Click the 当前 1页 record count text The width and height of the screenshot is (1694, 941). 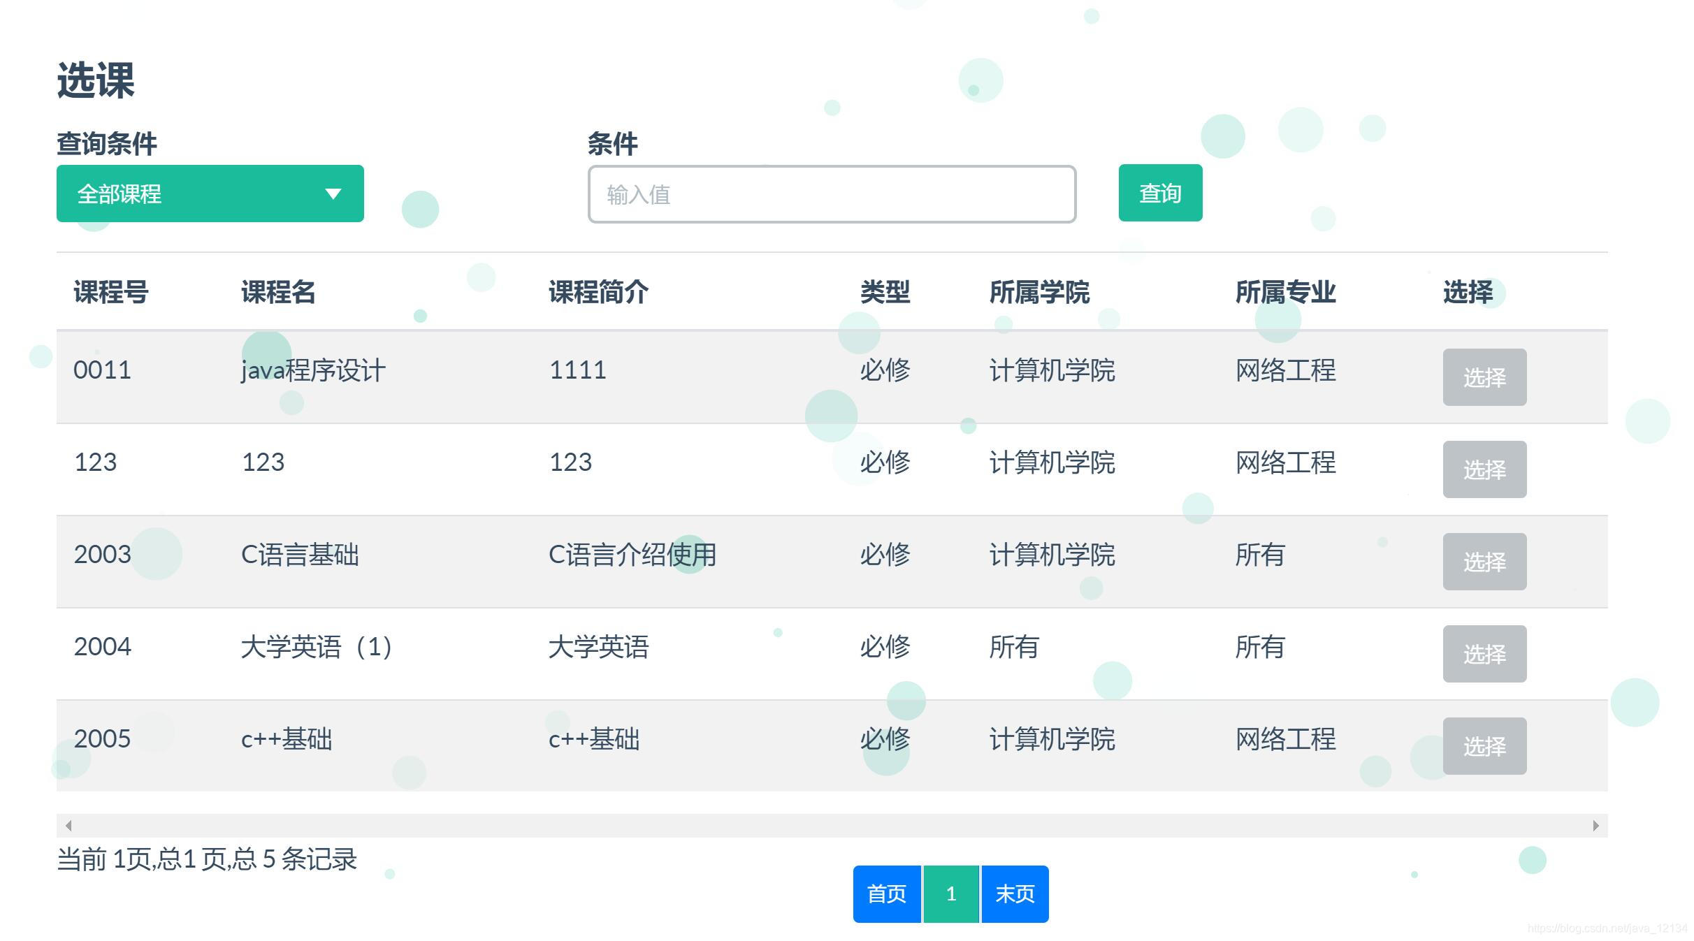(x=207, y=859)
